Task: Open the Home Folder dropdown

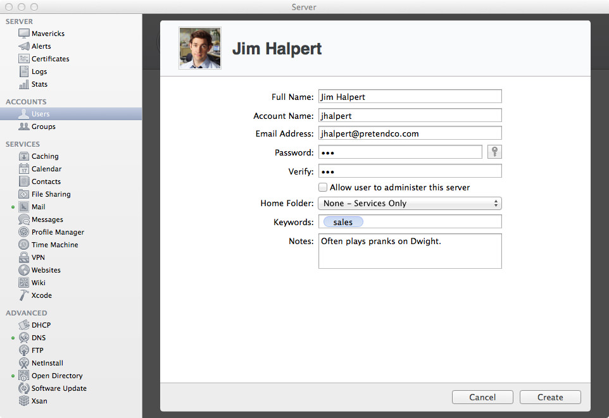Action: pyautogui.click(x=410, y=204)
